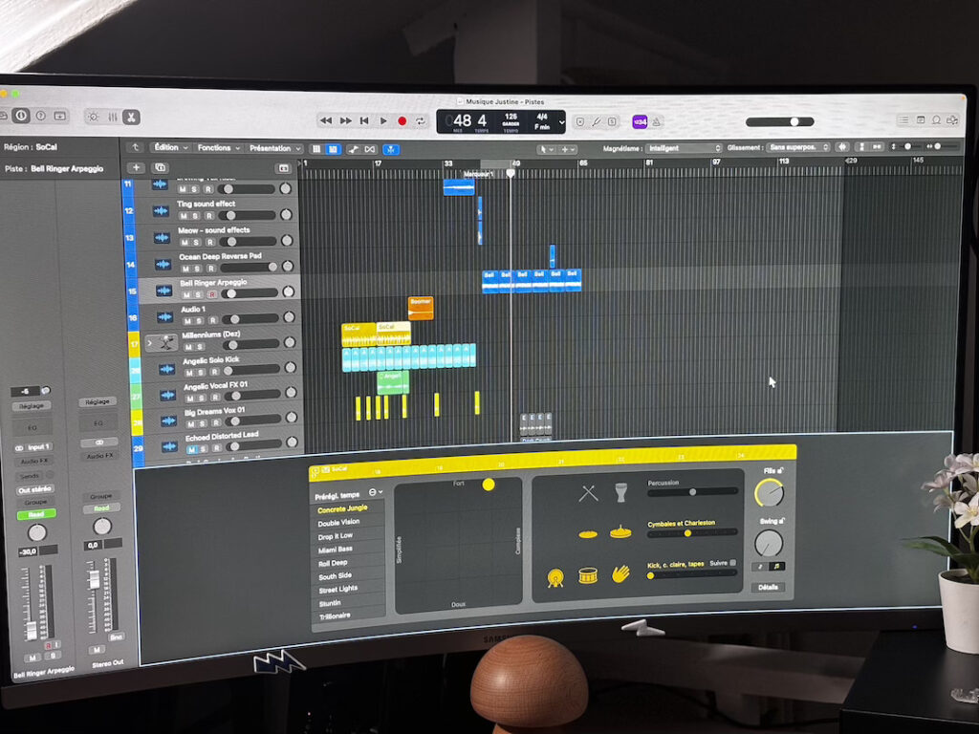
Task: Enable the Suivre checkbox in Drummer editor
Action: pos(733,563)
